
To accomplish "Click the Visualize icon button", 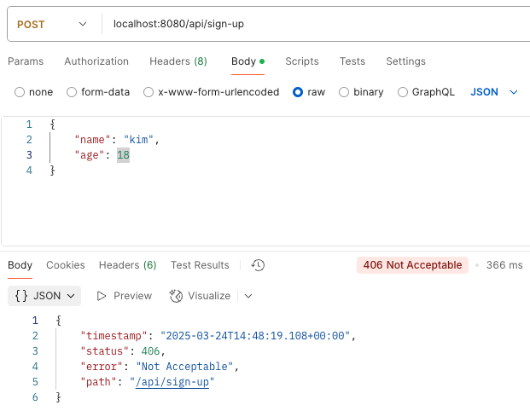I will [x=177, y=296].
